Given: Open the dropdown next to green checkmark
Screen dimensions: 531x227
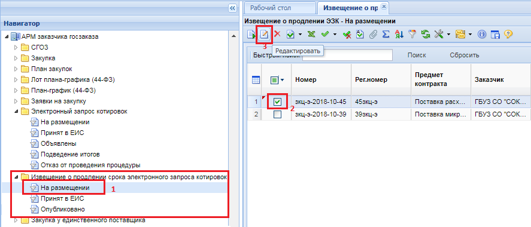Looking at the screenshot, I should (x=335, y=35).
